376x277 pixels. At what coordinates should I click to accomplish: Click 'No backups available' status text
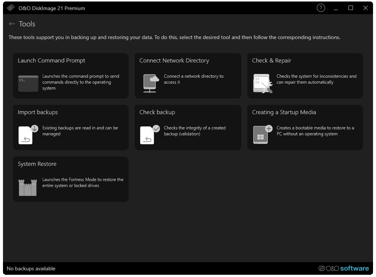[x=31, y=268]
